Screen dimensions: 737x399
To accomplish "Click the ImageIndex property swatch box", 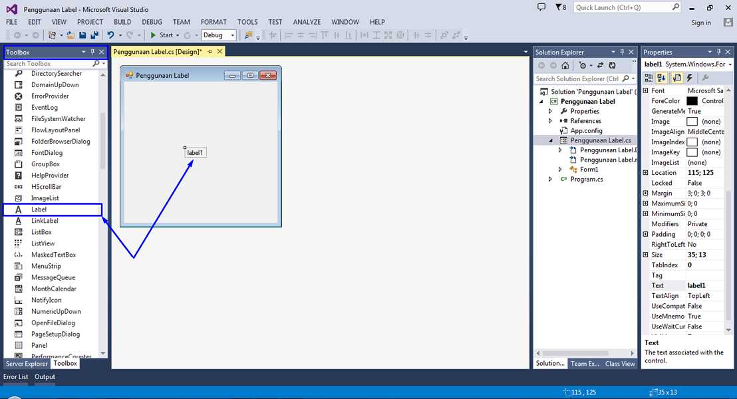I will click(692, 142).
